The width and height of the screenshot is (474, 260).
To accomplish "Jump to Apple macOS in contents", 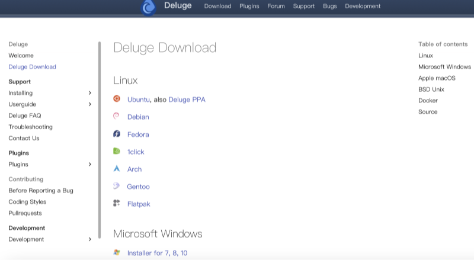I will [437, 78].
